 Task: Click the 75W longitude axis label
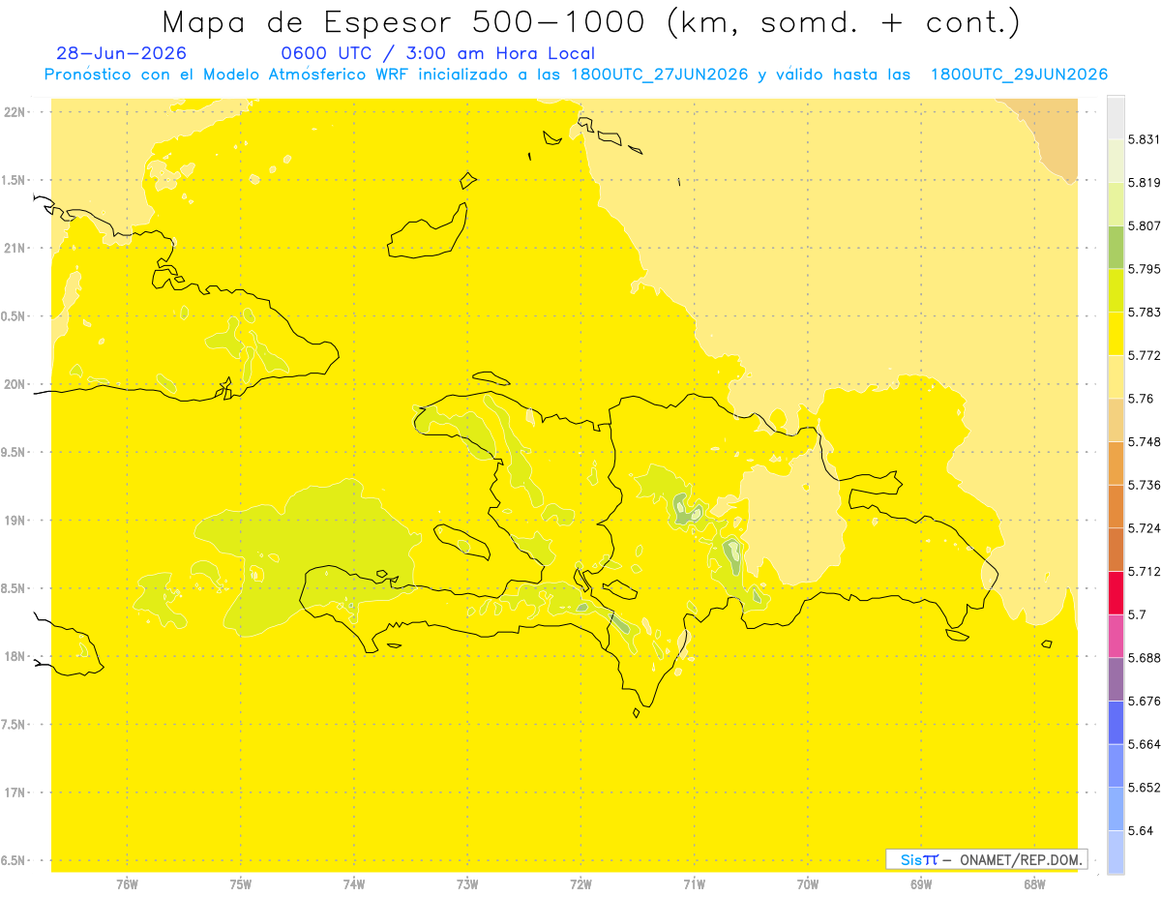(240, 884)
